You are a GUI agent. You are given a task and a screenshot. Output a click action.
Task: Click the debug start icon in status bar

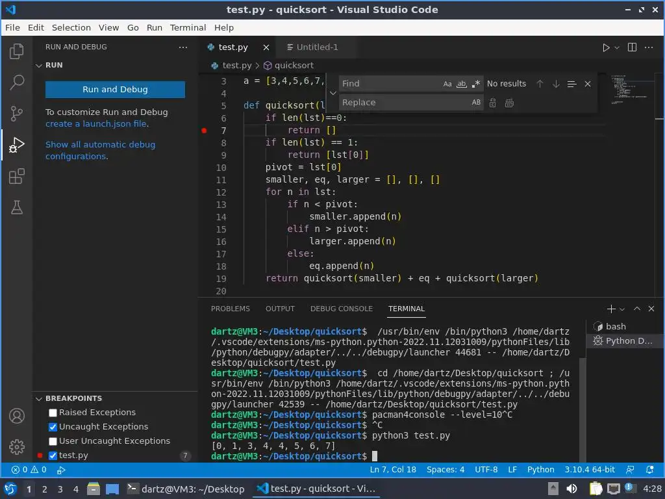pyautogui.click(x=61, y=470)
